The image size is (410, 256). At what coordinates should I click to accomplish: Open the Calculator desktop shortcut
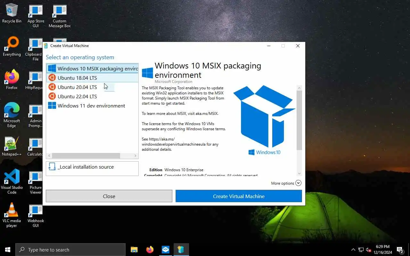click(x=35, y=147)
